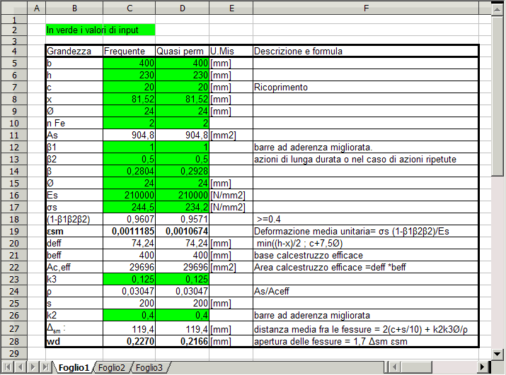Select Frequente k3 value 0,125
Viewport: 506px width, 375px height.
[130, 279]
